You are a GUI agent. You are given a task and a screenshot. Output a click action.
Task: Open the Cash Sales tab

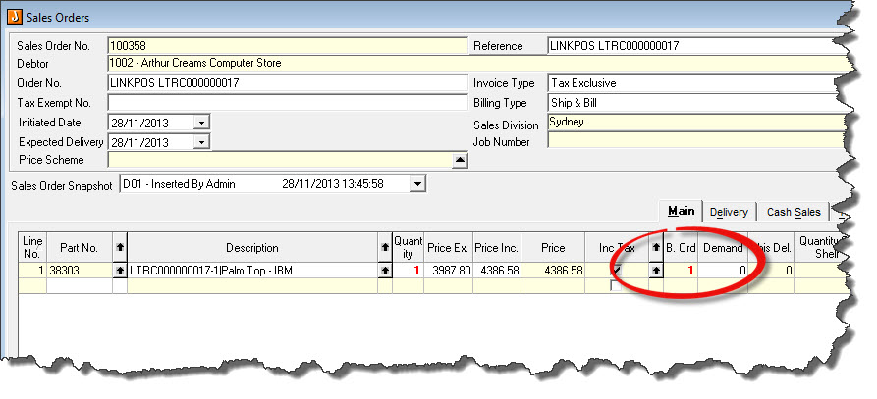794,212
